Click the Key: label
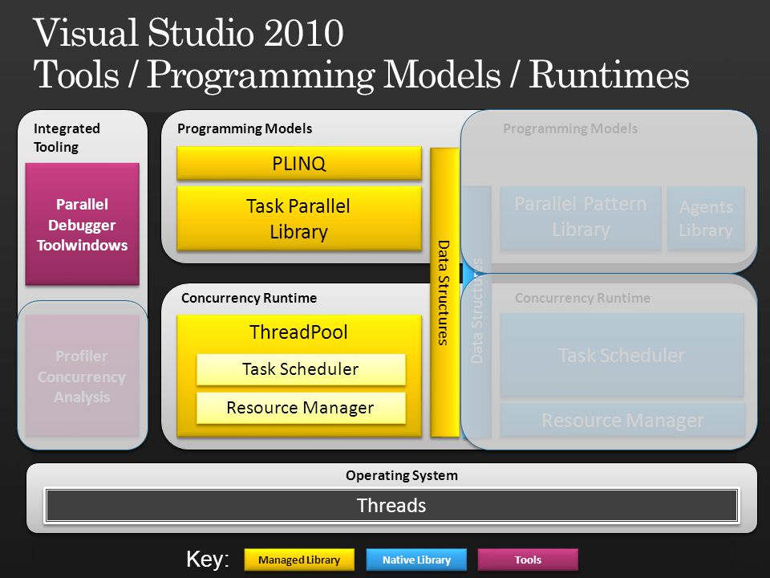The image size is (770, 578). click(208, 560)
